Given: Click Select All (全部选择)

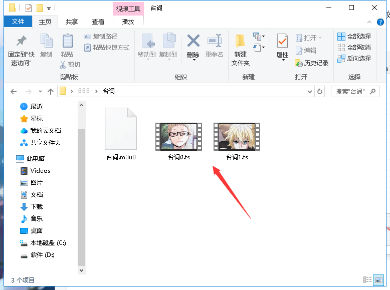Looking at the screenshot, I should point(354,37).
